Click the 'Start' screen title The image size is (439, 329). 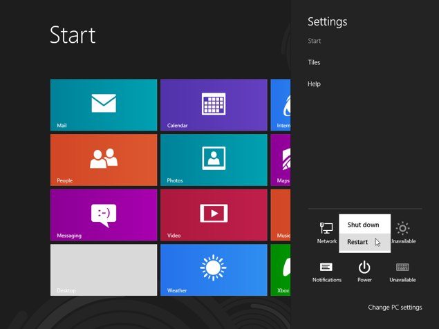pyautogui.click(x=73, y=35)
